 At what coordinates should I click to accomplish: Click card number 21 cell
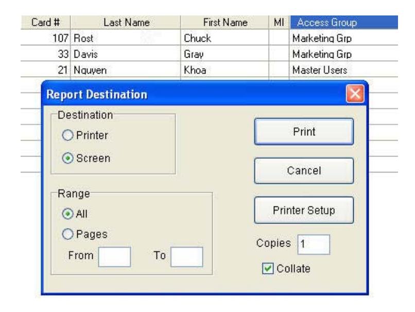pyautogui.click(x=45, y=70)
